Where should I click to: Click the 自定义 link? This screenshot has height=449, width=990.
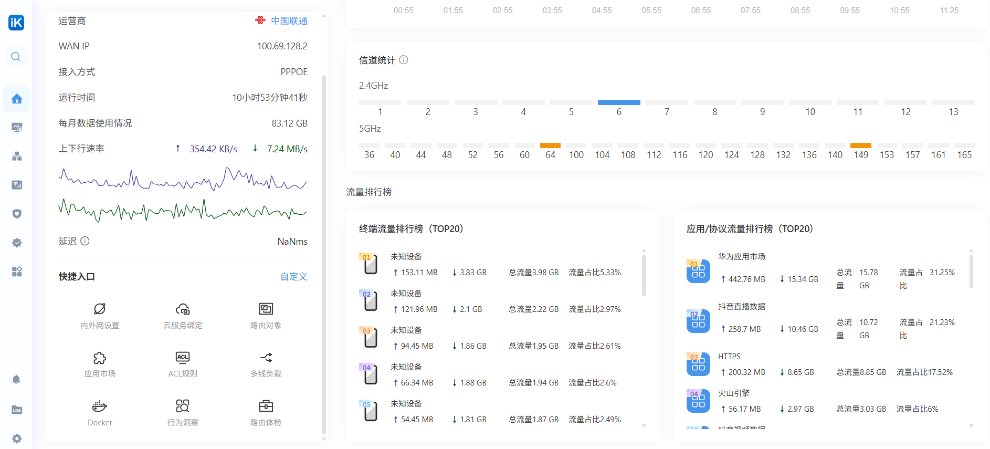(293, 277)
